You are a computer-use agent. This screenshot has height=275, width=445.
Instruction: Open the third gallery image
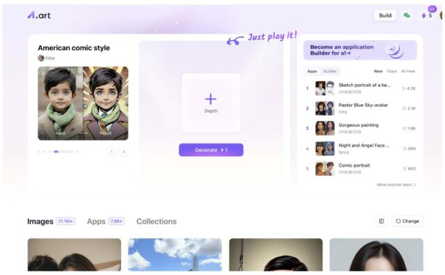[x=275, y=255]
